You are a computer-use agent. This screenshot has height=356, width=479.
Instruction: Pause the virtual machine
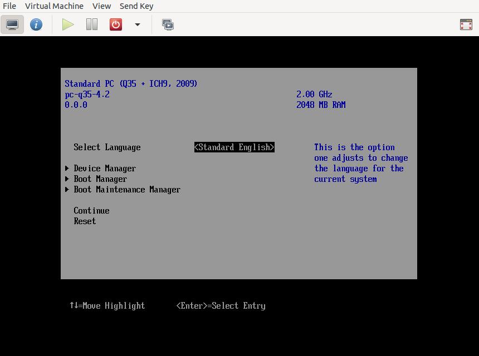[x=92, y=24]
